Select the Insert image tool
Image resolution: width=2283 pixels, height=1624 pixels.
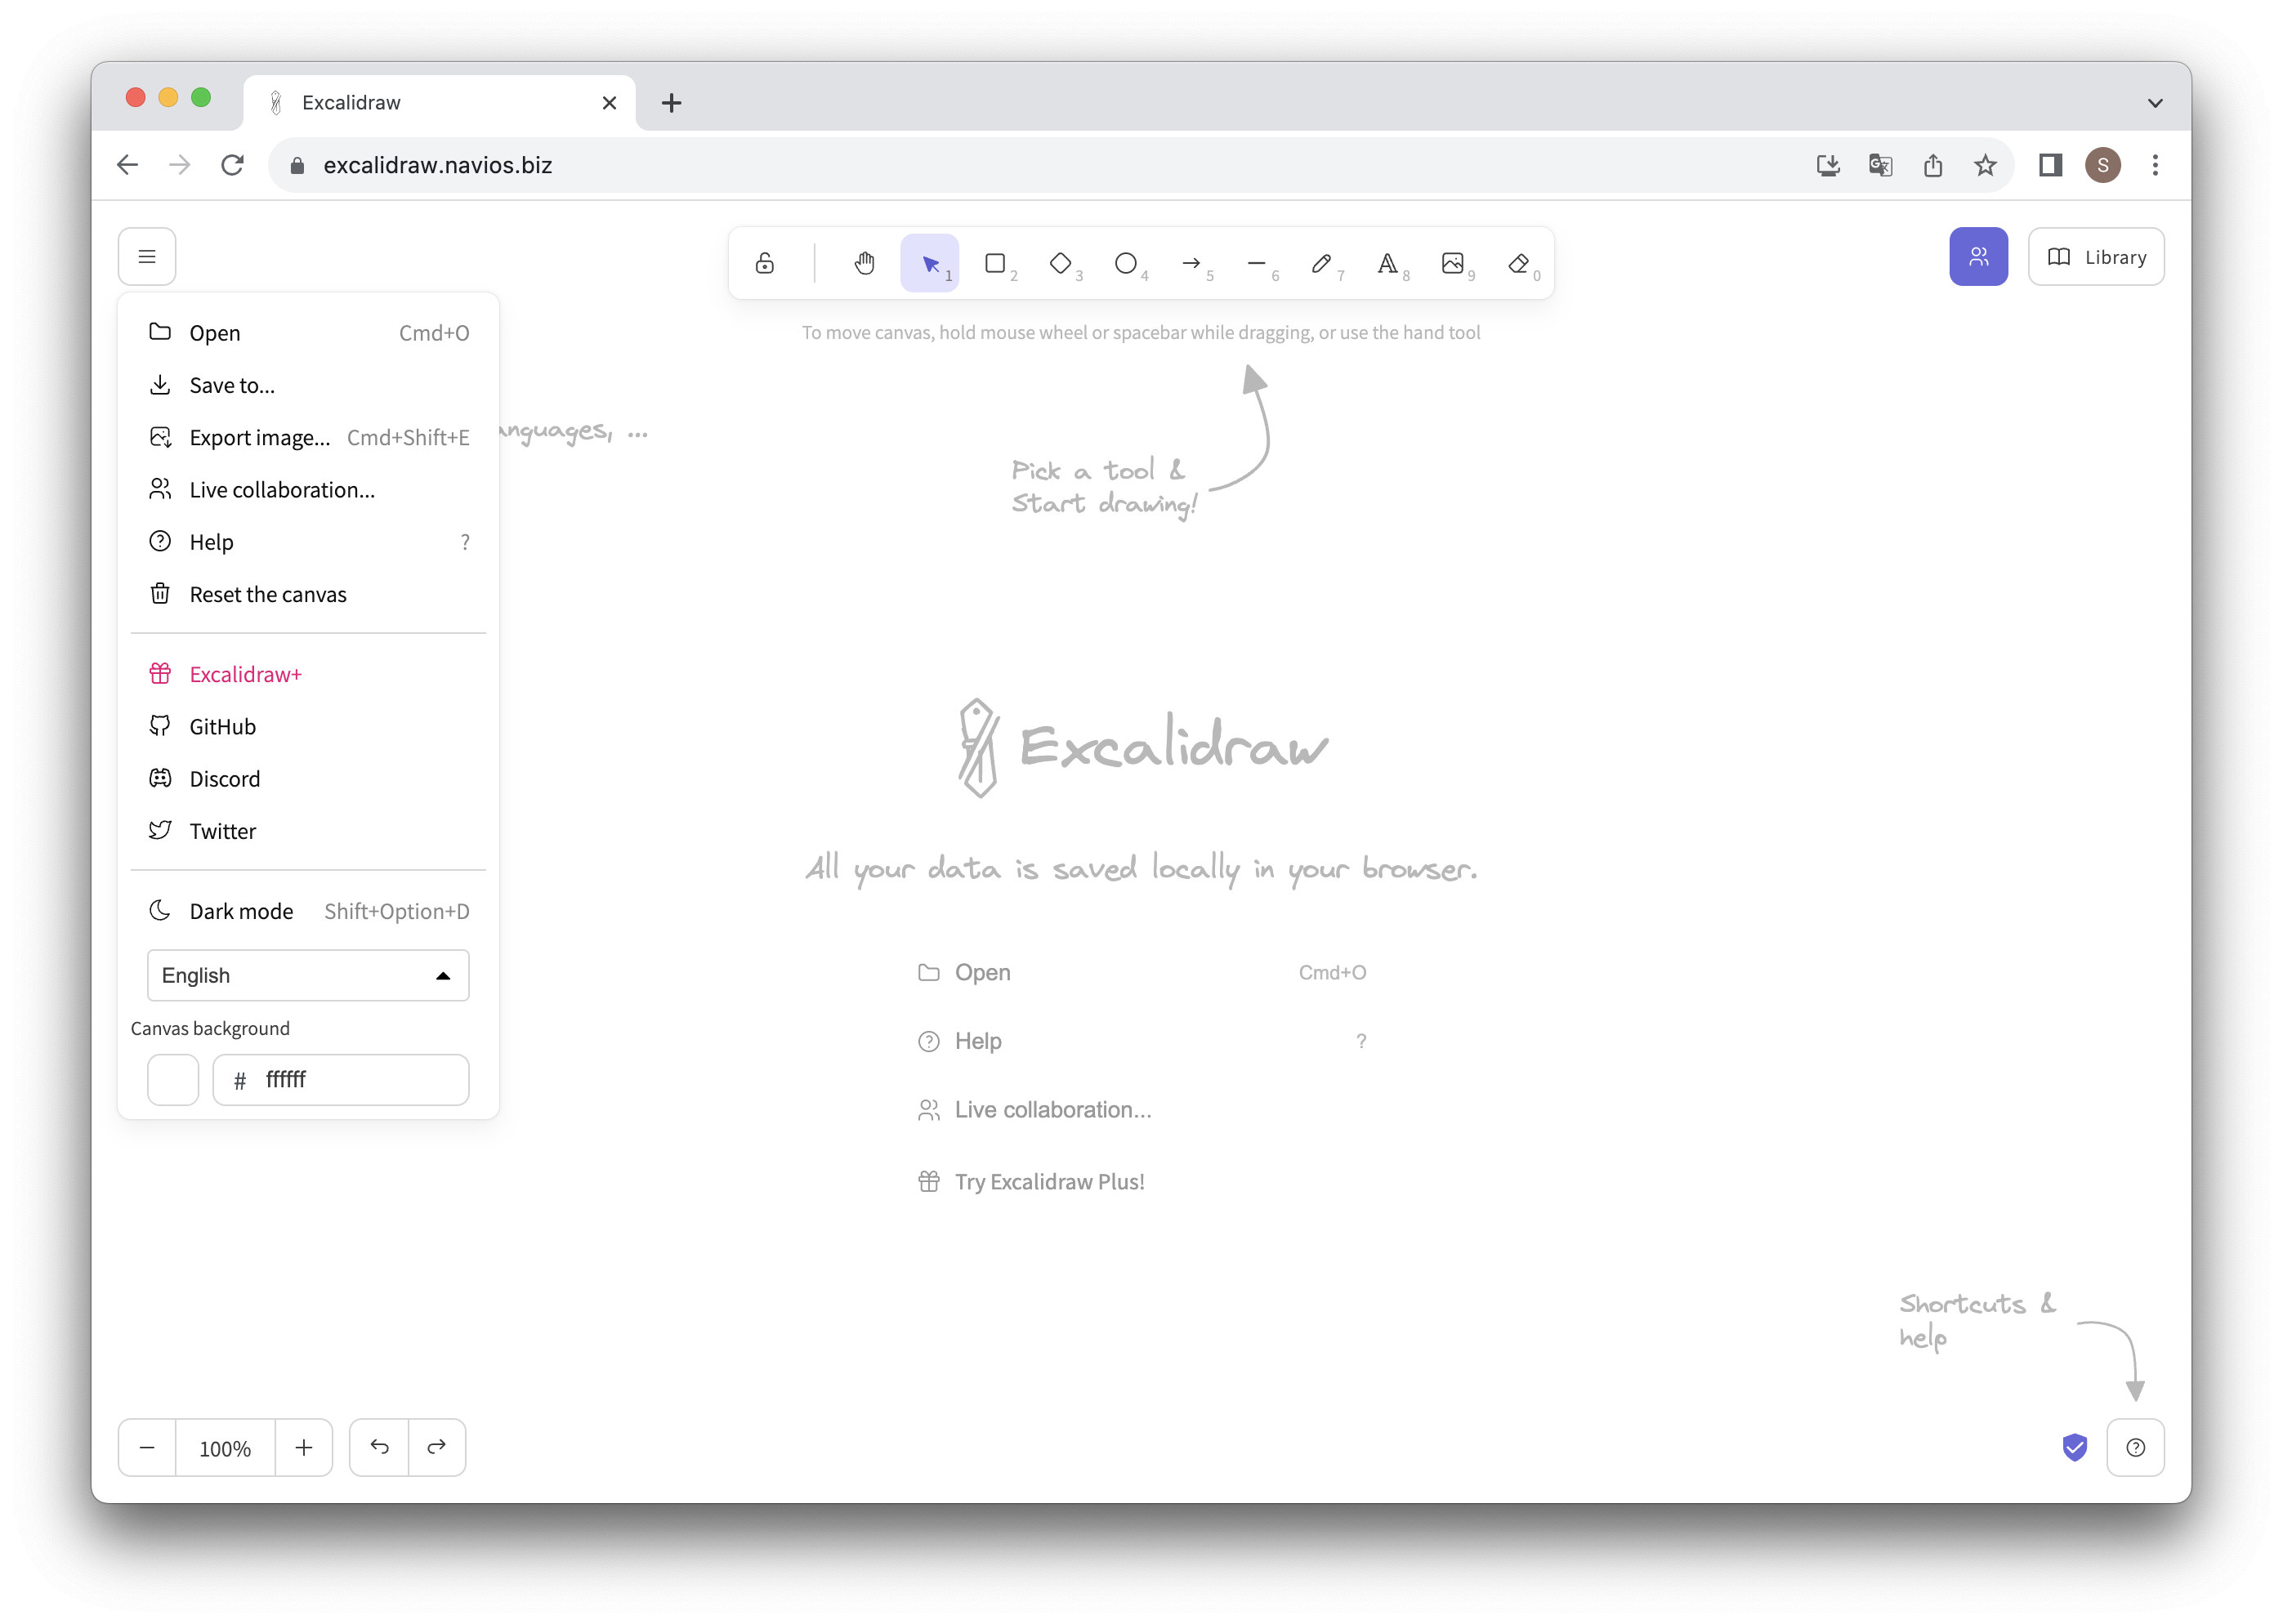click(1452, 263)
